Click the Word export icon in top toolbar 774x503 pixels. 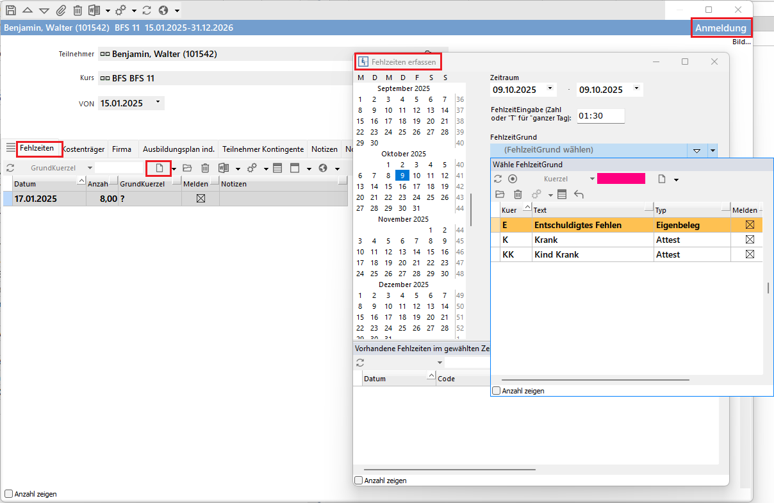(94, 10)
